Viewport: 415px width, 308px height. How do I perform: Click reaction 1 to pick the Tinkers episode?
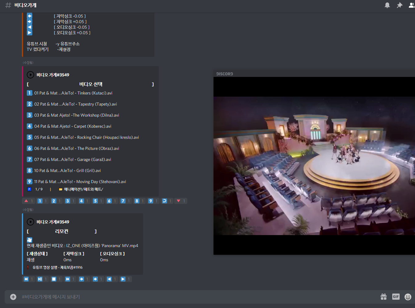coord(40,201)
